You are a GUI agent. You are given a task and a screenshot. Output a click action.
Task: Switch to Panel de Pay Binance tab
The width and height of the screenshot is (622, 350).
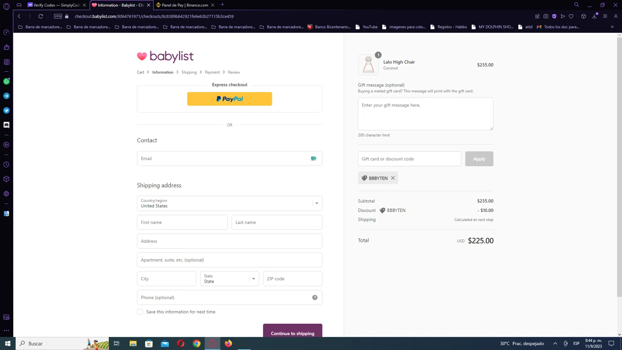[185, 5]
